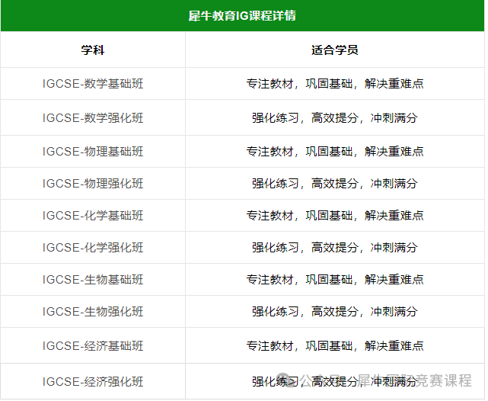
Task: Select the description in the 化学强化班 row
Action: coord(335,248)
